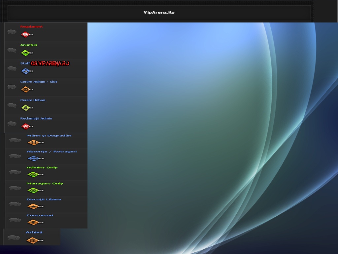Open the Reclamații Admin forum

[36, 118]
